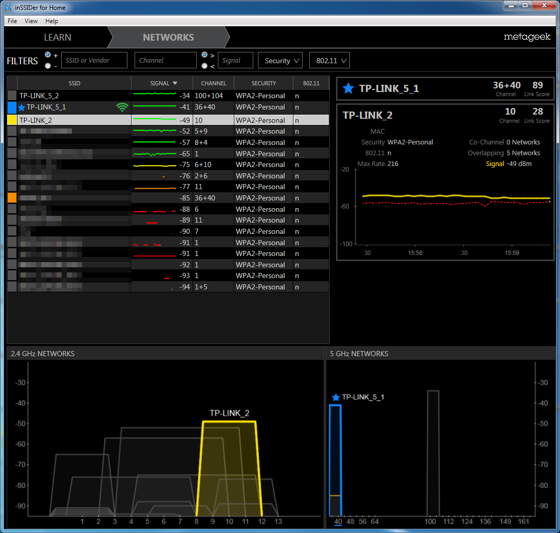Screen dimensions: 560x533
Task: Click the Signal filter field
Action: tap(236, 60)
